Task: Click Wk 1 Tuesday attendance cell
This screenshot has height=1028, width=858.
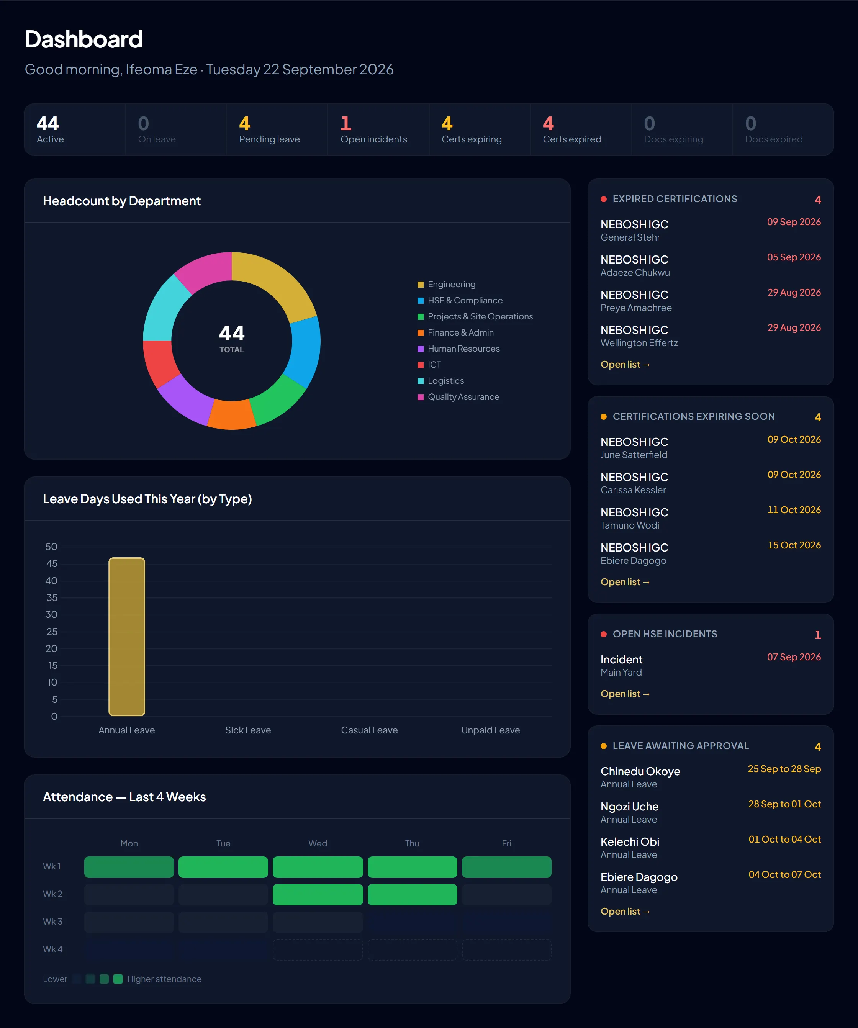Action: click(223, 866)
